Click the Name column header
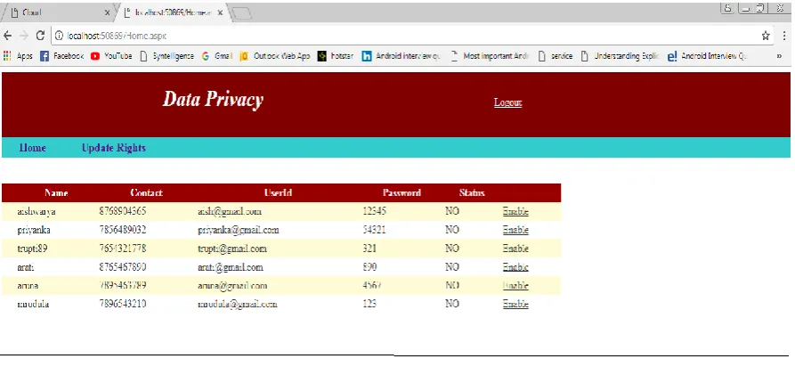The height and width of the screenshot is (367, 795). coord(56,193)
